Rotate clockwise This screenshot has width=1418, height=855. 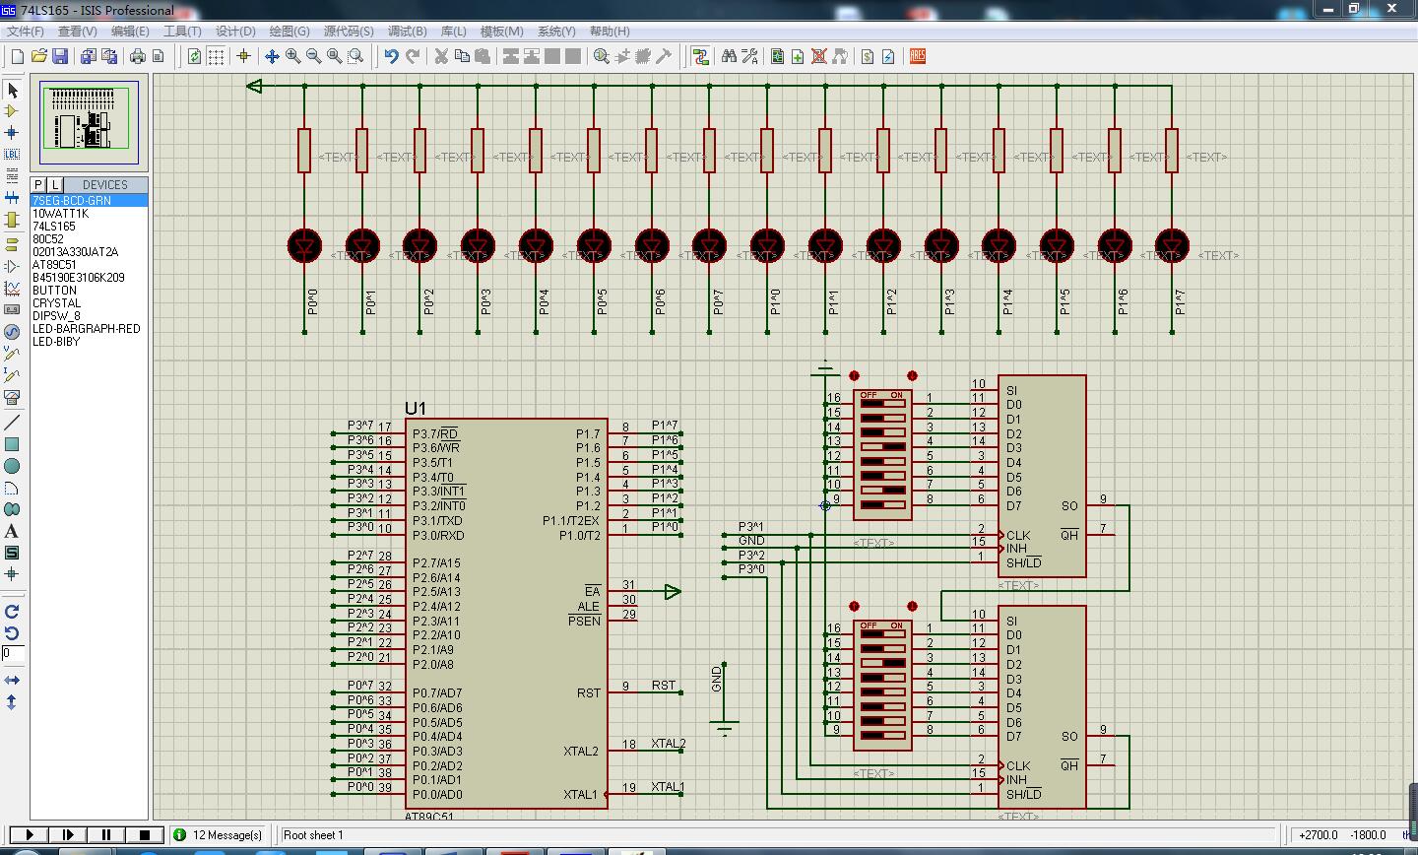[x=12, y=612]
